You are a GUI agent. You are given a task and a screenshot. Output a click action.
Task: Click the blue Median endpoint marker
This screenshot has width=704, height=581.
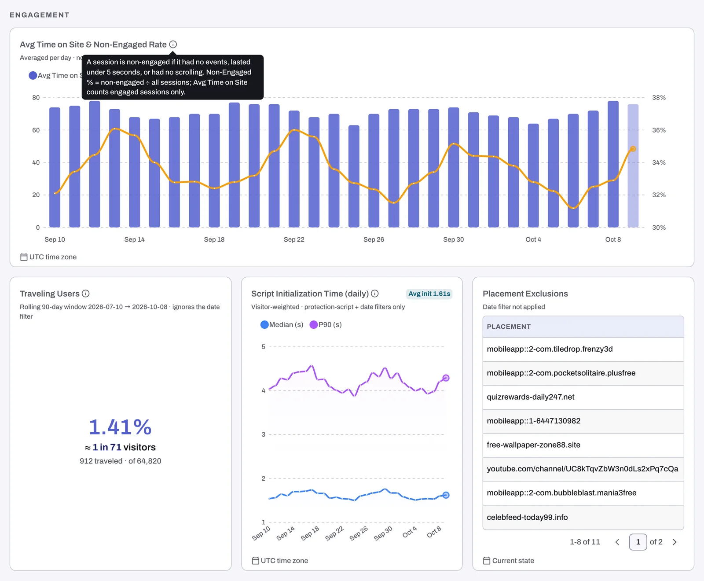point(446,495)
